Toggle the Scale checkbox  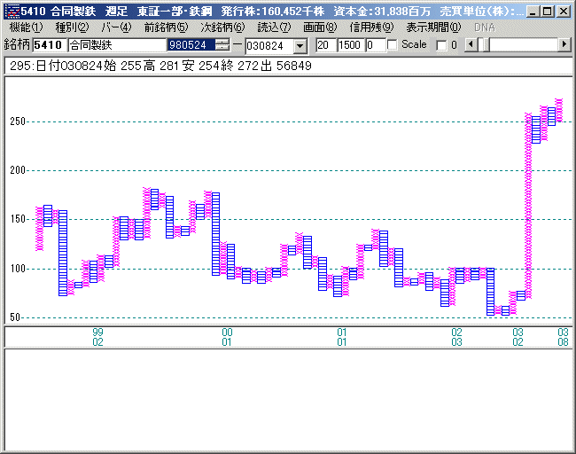(393, 45)
